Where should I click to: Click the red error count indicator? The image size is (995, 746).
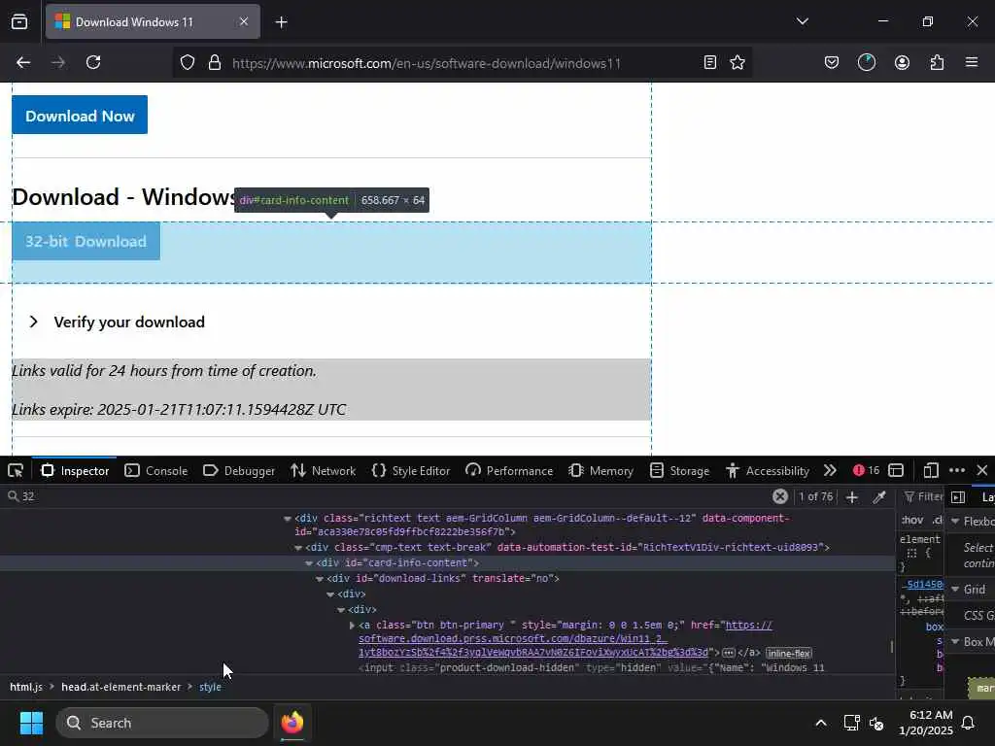coord(866,471)
